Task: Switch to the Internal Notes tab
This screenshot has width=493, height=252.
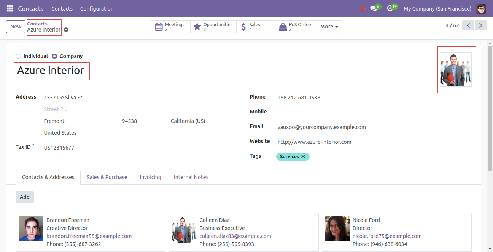Action: pos(191,177)
